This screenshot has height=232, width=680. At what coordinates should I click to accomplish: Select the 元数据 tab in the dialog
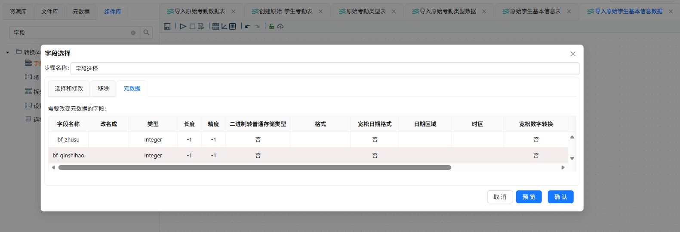coord(132,88)
